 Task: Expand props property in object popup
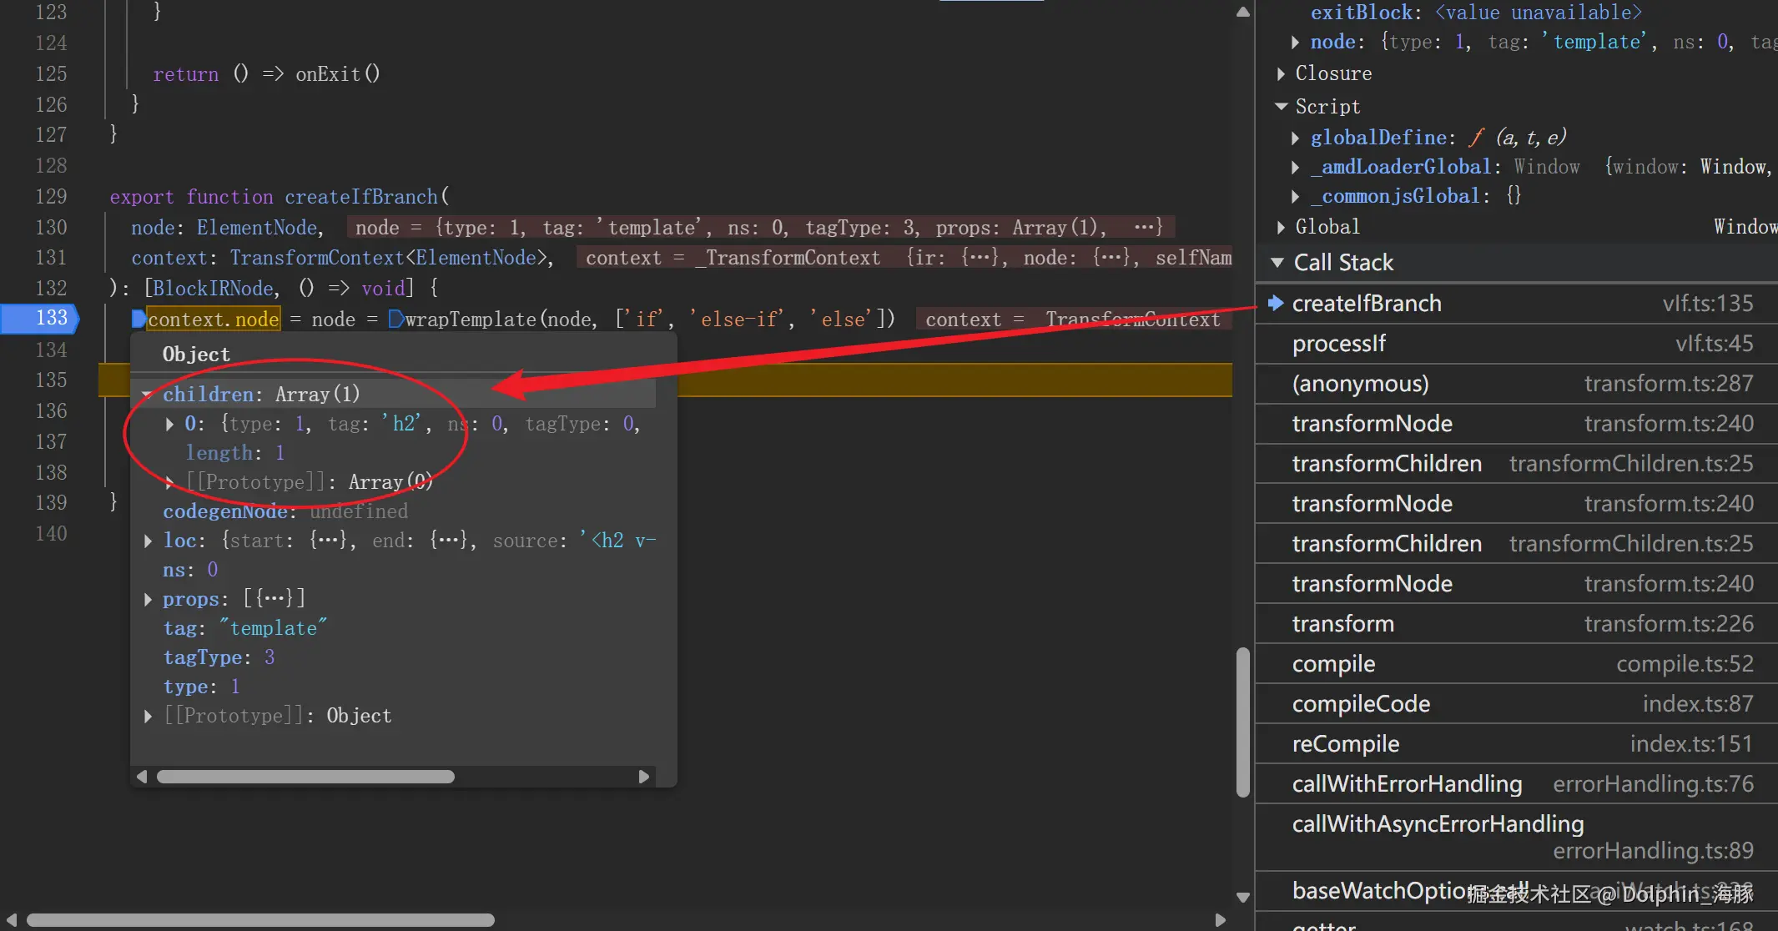[148, 600]
